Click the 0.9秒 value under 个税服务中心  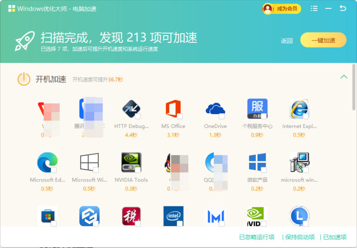tap(257, 135)
